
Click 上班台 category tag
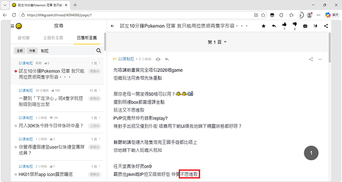[x=95, y=125]
